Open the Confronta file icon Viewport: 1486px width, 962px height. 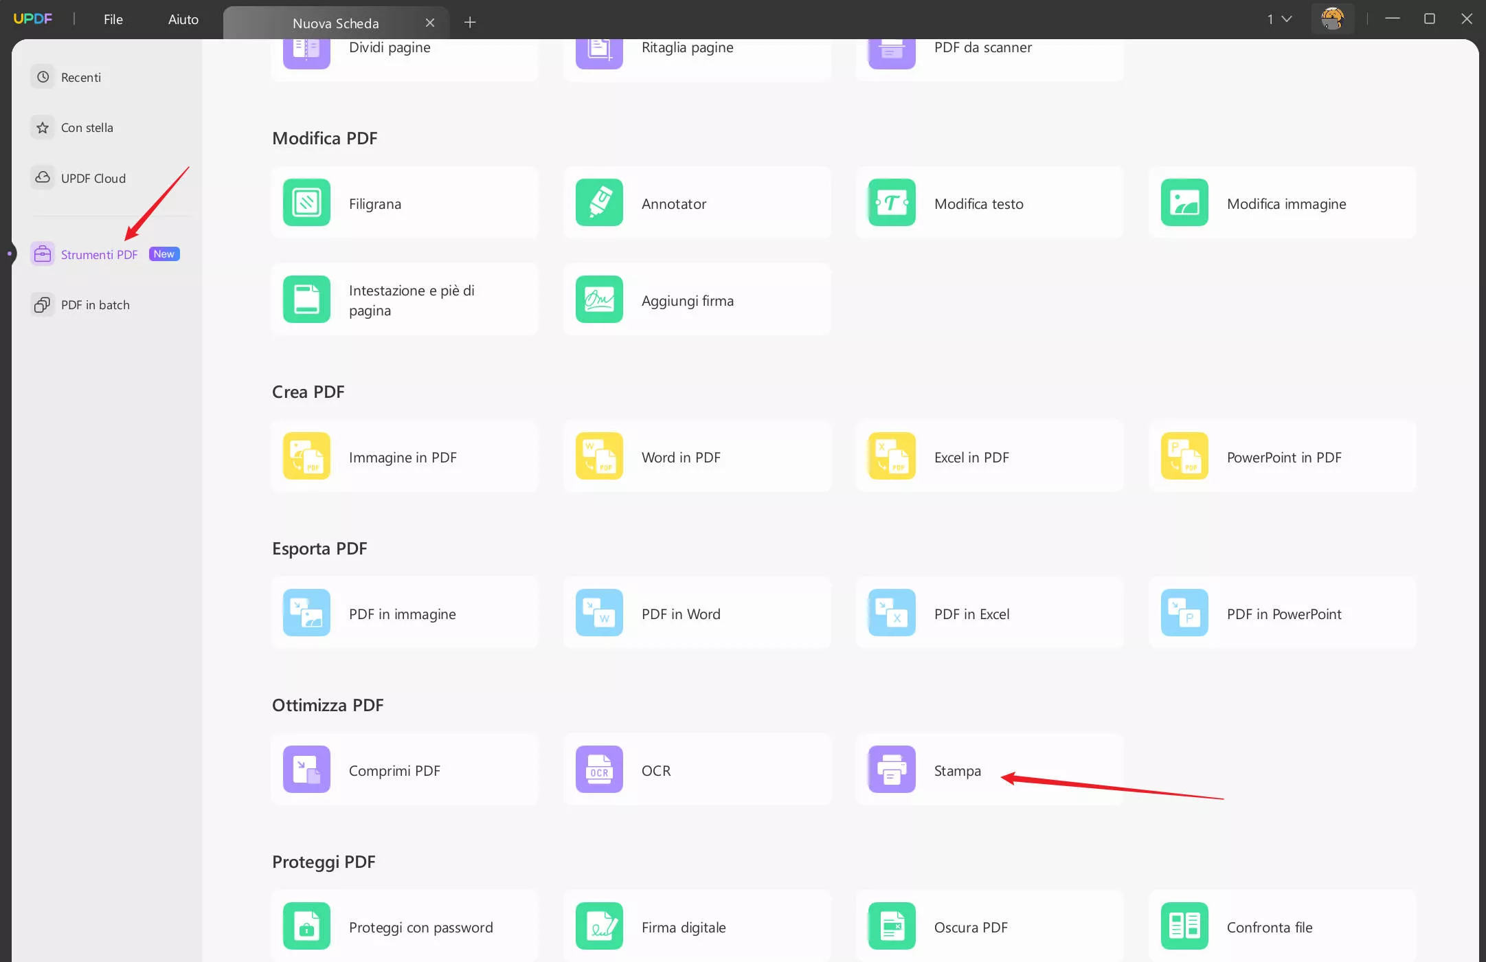[1184, 926]
